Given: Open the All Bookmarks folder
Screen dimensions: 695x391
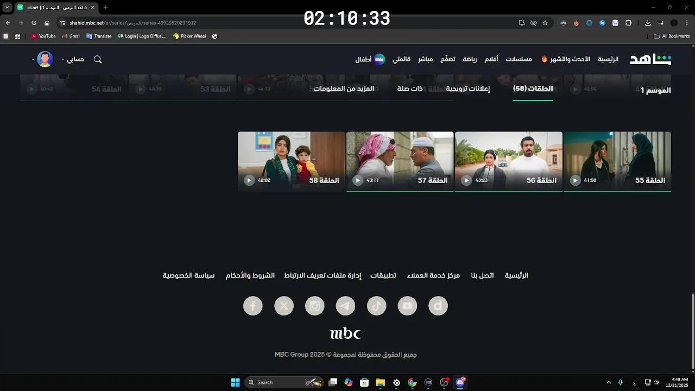Looking at the screenshot, I should click(672, 36).
